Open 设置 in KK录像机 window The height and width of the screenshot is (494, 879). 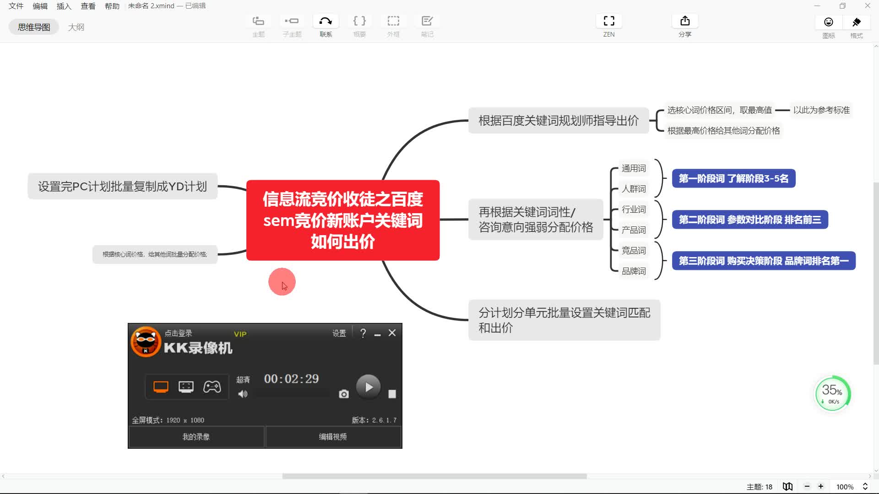[339, 333]
